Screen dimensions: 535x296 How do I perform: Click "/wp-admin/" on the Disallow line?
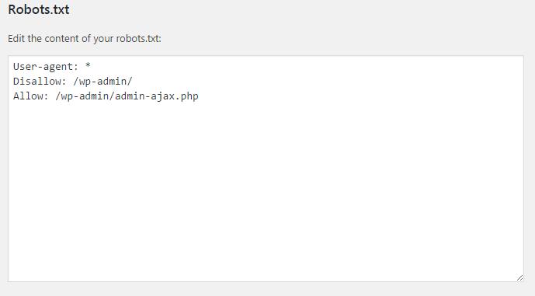click(x=102, y=82)
